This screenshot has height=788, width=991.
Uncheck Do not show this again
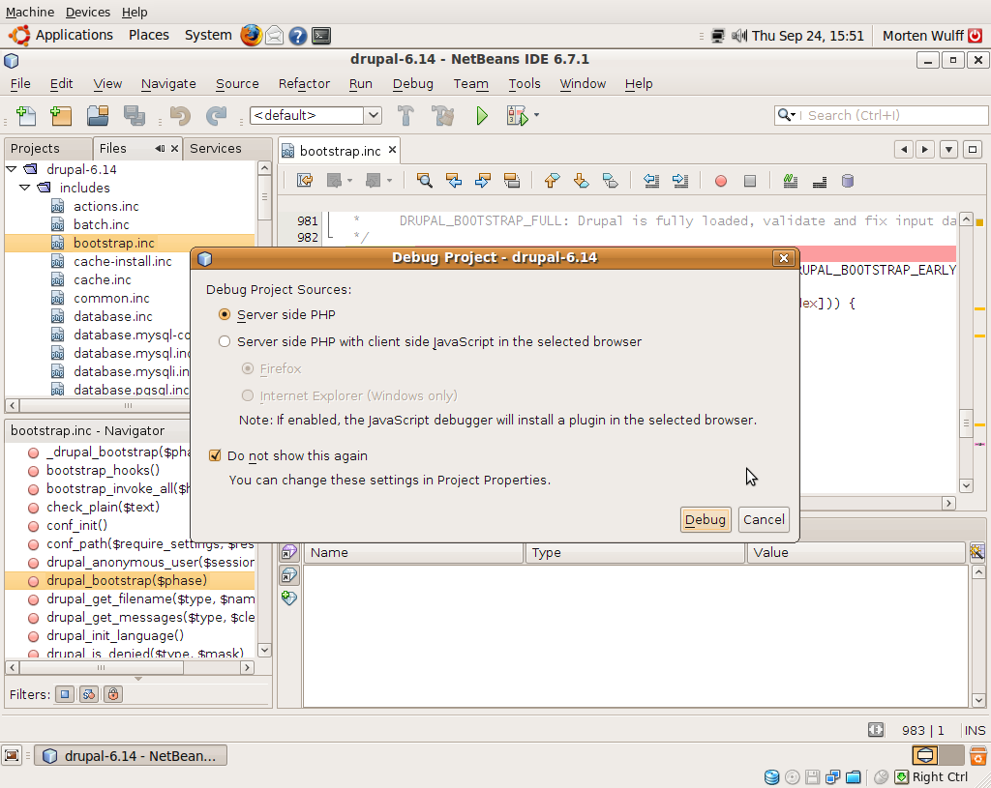point(215,455)
